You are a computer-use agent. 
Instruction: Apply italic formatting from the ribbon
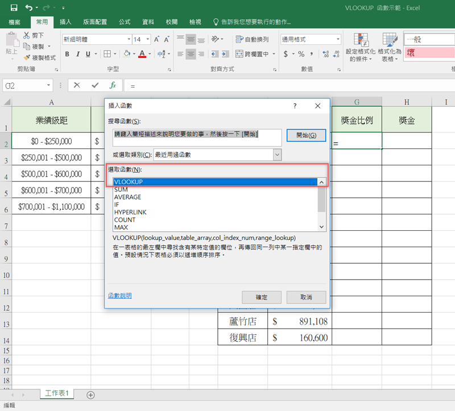pyautogui.click(x=78, y=54)
